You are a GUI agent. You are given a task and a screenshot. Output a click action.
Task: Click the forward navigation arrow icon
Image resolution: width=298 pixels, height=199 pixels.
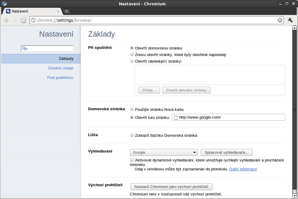tap(15, 20)
